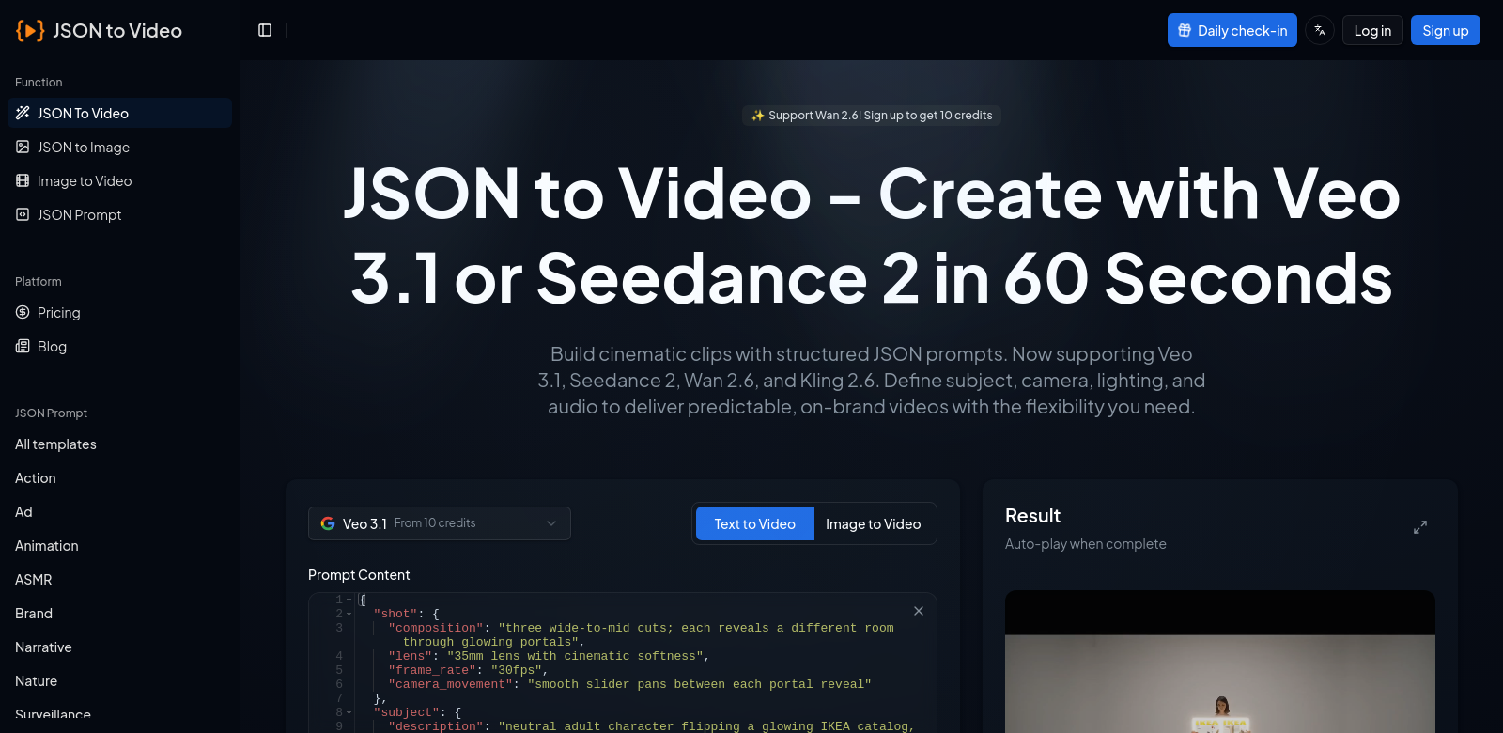This screenshot has width=1503, height=733.
Task: Click the film icon beside Image to Video
Action: coord(23,180)
